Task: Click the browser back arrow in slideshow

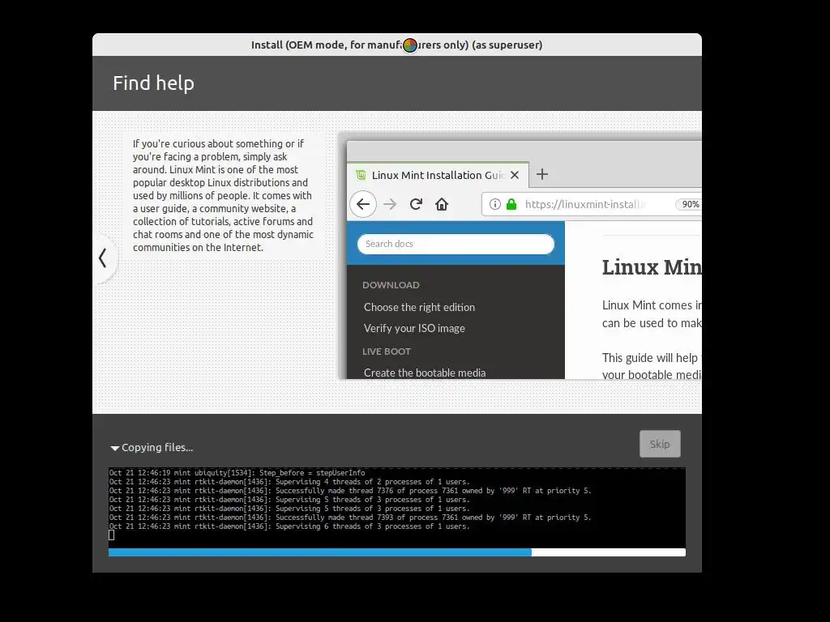Action: coord(363,204)
